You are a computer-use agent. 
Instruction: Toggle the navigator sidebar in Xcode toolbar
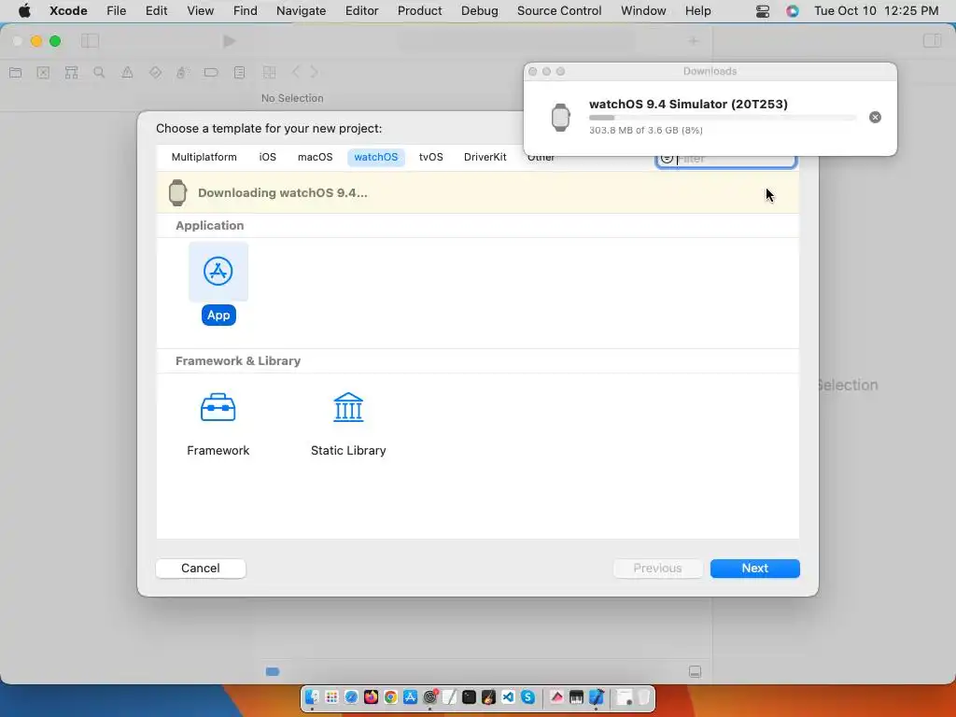click(91, 41)
